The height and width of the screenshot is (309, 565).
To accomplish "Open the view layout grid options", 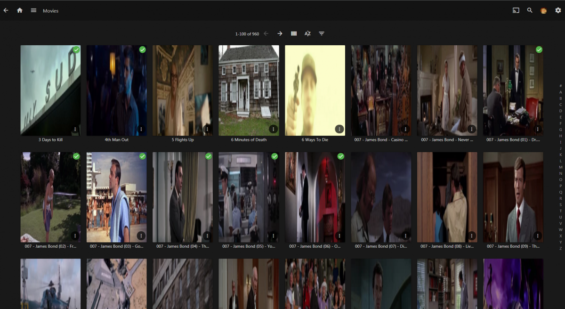I will click(294, 33).
